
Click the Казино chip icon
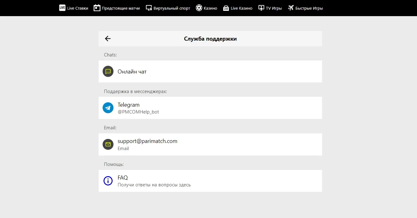click(199, 8)
